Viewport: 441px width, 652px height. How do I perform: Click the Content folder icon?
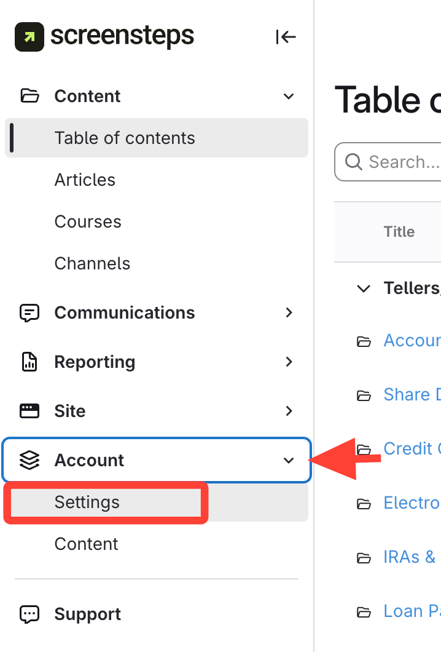click(29, 96)
